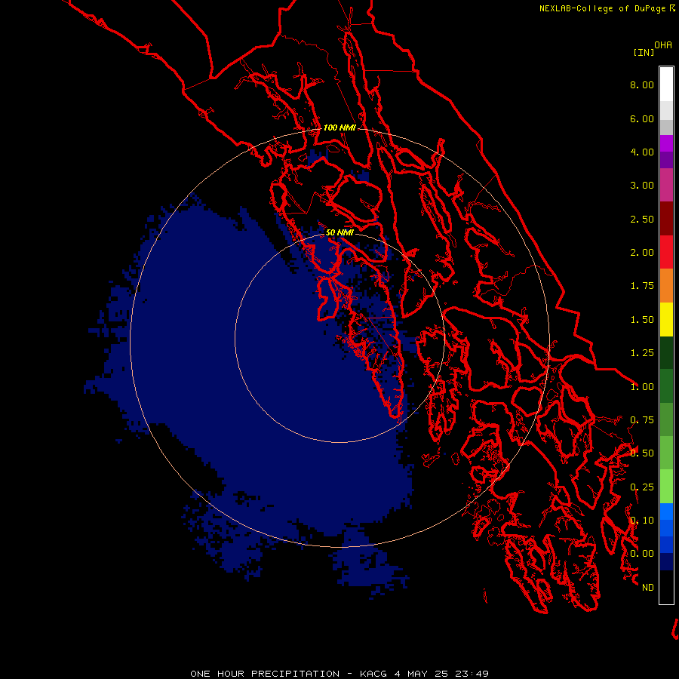
Task: Click the [IN] units label
Action: (x=644, y=52)
